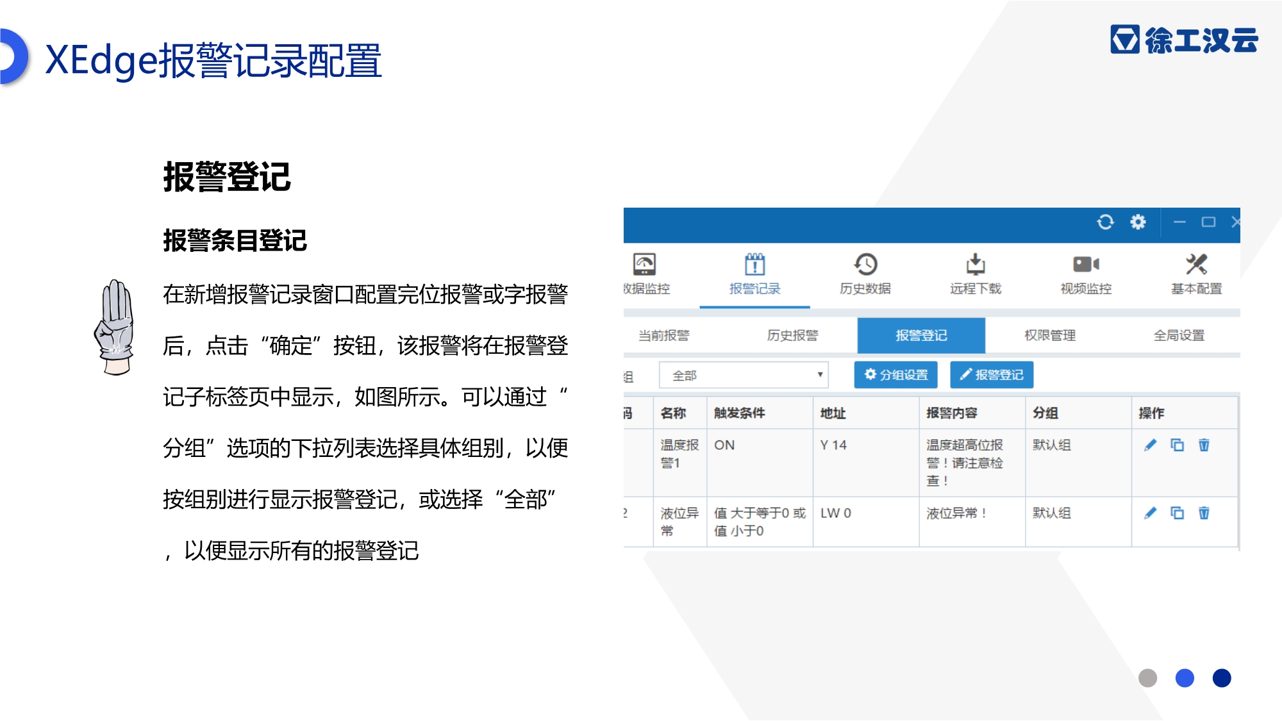Viewport: 1282px width, 721px height.
Task: Select the 值 大于等于0 condition cell
Action: [x=760, y=522]
